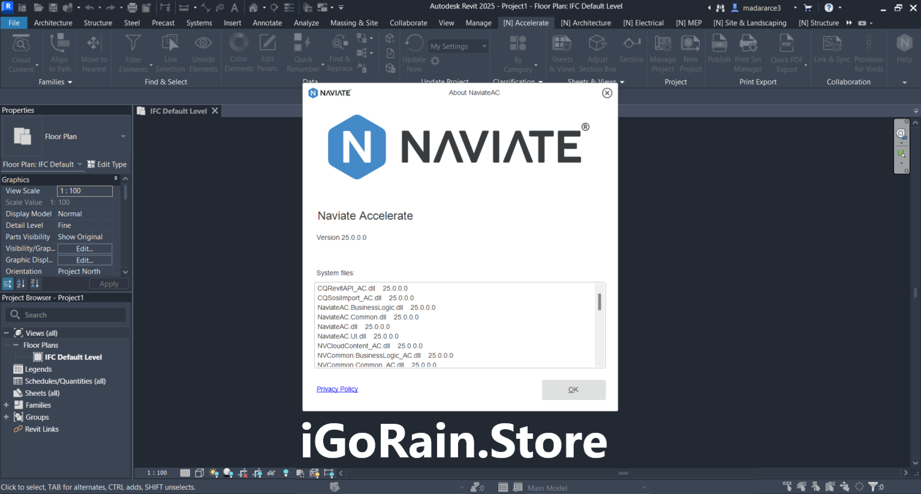
Task: Open the File menu tab
Action: coord(14,23)
